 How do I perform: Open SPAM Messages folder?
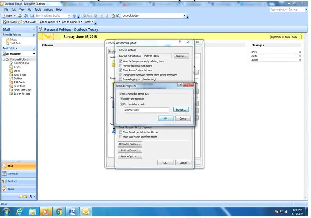click(x=20, y=90)
